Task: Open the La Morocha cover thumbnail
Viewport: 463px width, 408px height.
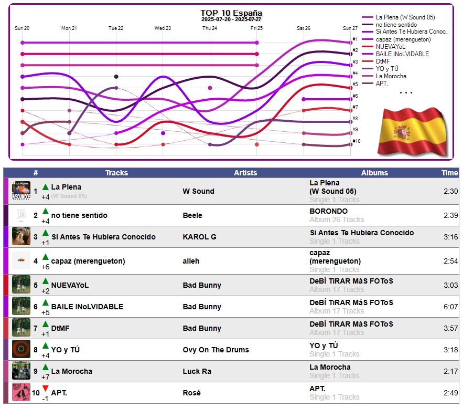Action: [21, 371]
